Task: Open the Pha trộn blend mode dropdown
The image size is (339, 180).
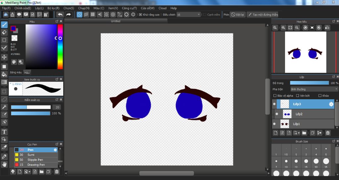Action: (x=314, y=89)
